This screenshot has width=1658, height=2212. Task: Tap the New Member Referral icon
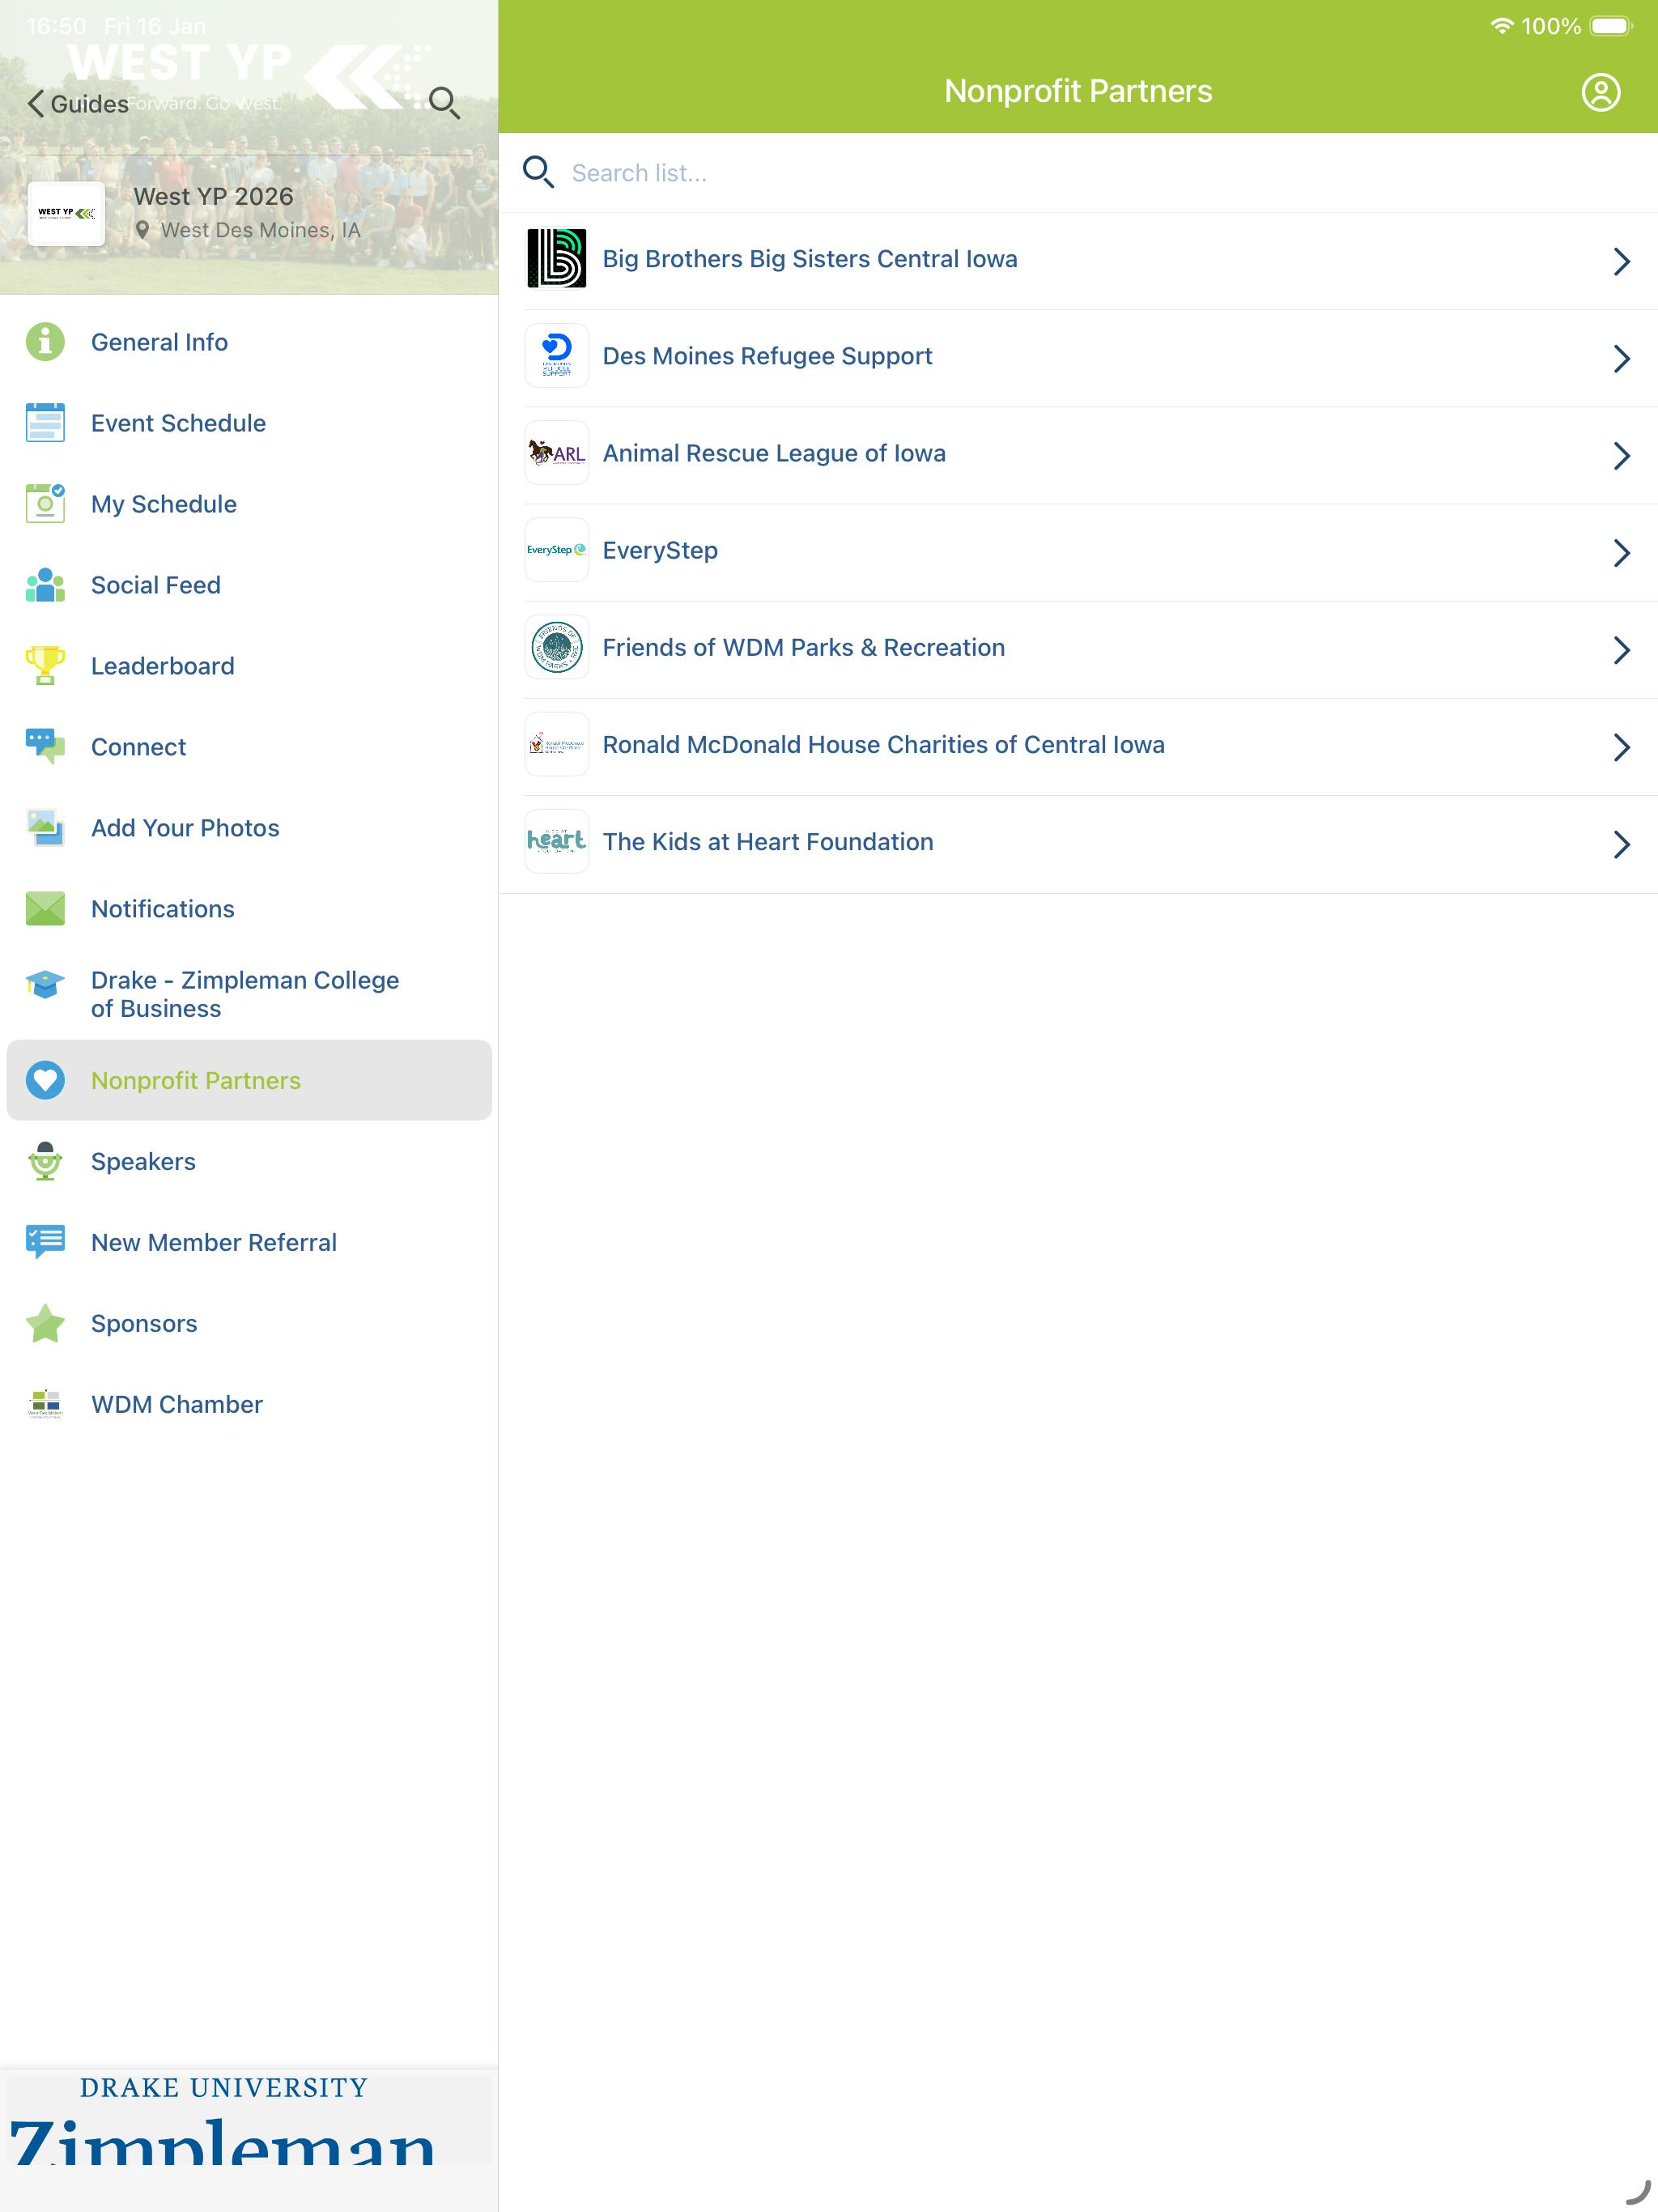(45, 1242)
